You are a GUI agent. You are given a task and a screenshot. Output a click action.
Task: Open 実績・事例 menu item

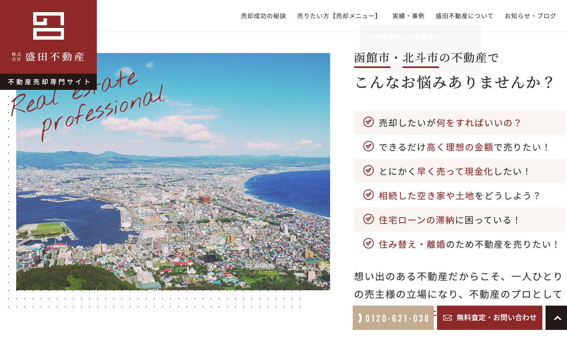pos(408,16)
